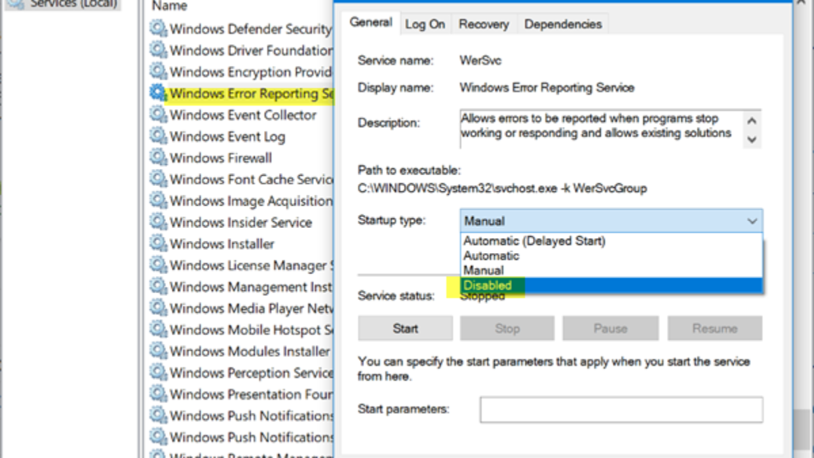
Task: Click the Windows Defender Security gear icon
Action: [x=158, y=28]
